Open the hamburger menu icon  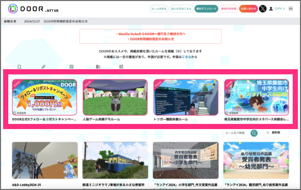(x=291, y=9)
